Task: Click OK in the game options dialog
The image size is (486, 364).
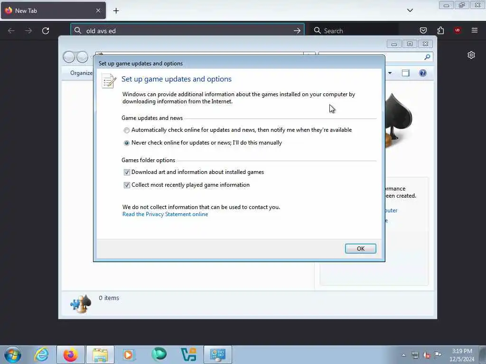Action: pos(361,248)
